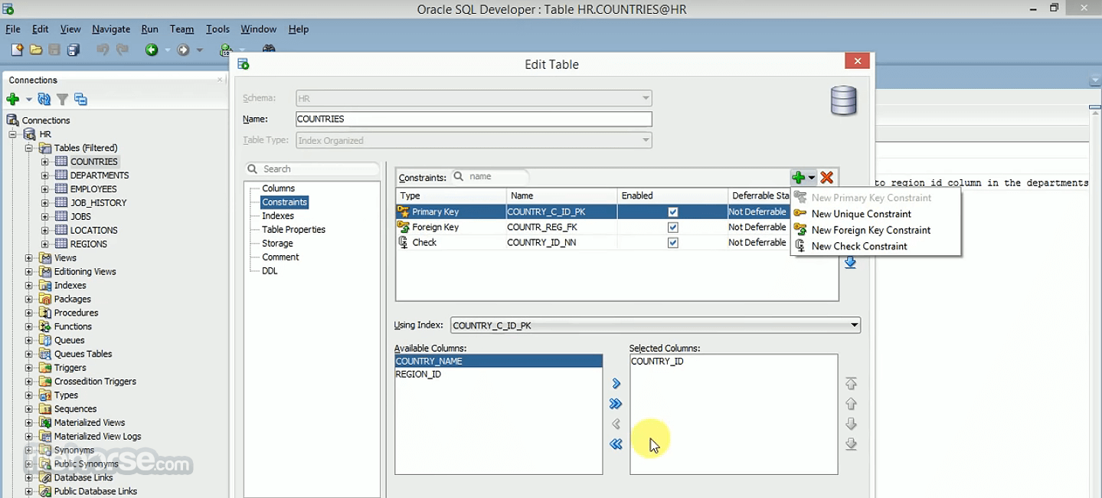Select New Unique Constraint
The height and width of the screenshot is (498, 1102).
861,214
